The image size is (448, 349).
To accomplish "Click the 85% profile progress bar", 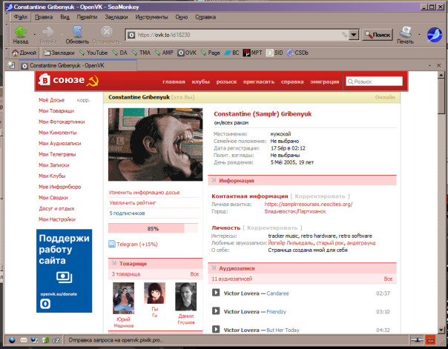I will (x=153, y=228).
